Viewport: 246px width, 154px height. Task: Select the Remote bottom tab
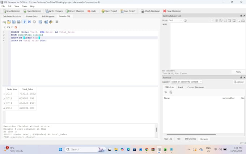204,139
